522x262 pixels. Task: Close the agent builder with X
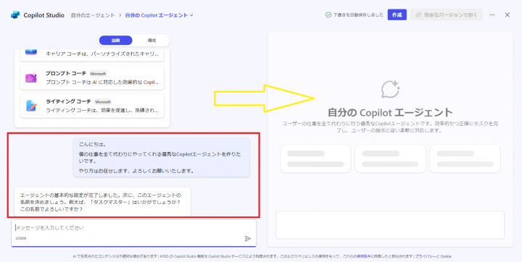click(x=507, y=15)
